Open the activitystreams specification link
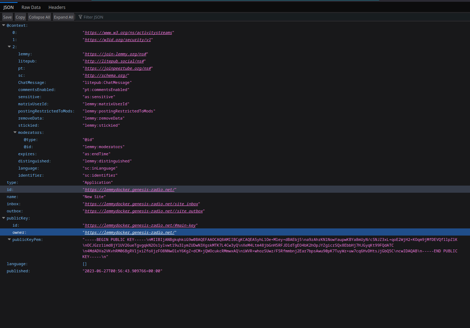The image size is (470, 328). [128, 32]
